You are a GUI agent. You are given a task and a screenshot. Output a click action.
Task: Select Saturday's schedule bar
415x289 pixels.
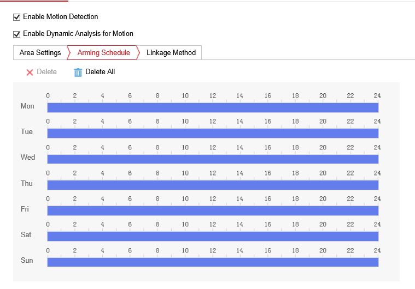click(x=213, y=236)
